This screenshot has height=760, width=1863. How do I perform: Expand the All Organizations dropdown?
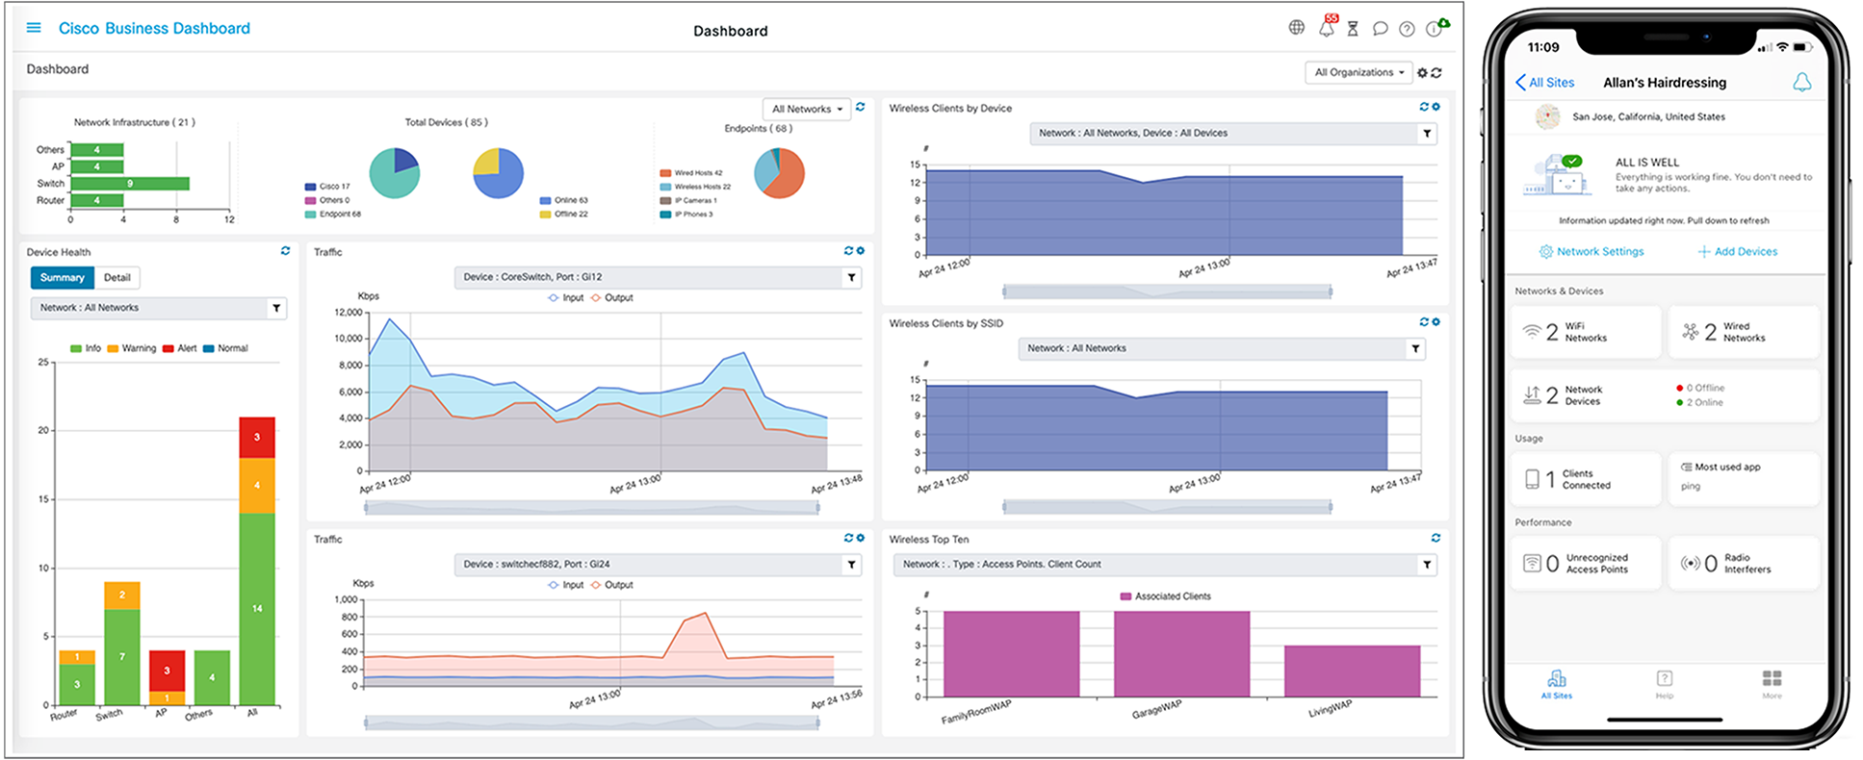pos(1358,72)
